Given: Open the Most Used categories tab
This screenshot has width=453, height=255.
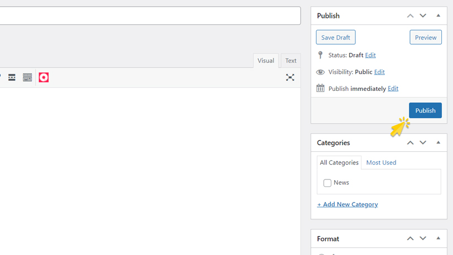Looking at the screenshot, I should click(381, 162).
